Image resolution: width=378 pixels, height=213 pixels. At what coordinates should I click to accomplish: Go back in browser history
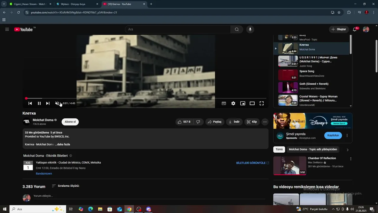coord(4,12)
